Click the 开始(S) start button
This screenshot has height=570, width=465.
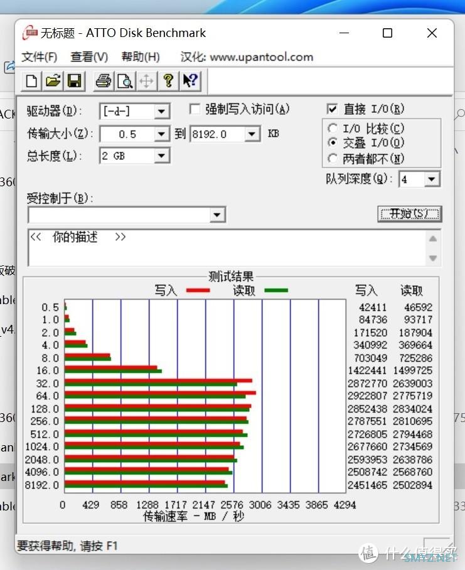410,214
